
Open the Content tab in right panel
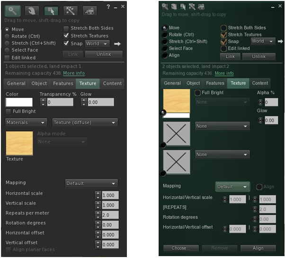260,83
